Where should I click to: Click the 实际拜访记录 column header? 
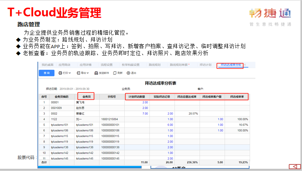162,97
